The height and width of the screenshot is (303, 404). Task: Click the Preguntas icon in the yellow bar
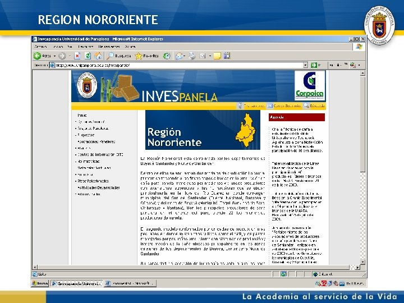pyautogui.click(x=240, y=105)
